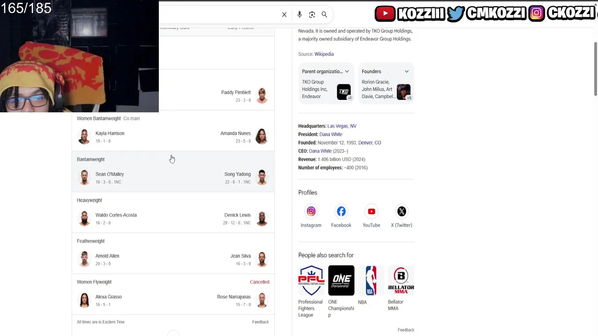Select the Jean Silva fighter name
Screen dimensions: 598x336
241,256
